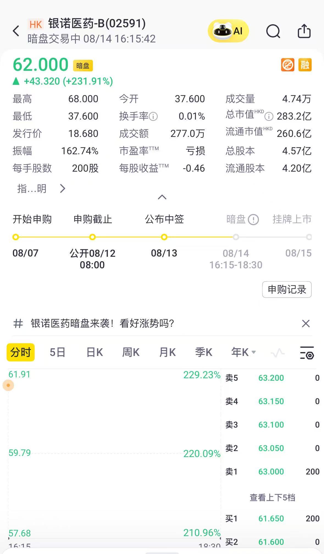This screenshot has width=324, height=554.
Task: Select the 分时 chart tab
Action: tap(21, 352)
